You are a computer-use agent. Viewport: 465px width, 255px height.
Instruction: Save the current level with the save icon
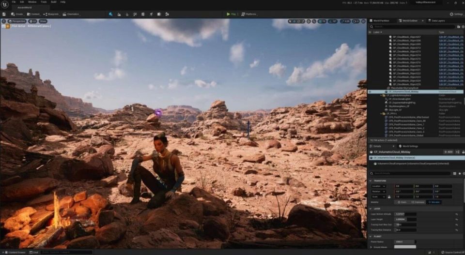[4, 14]
